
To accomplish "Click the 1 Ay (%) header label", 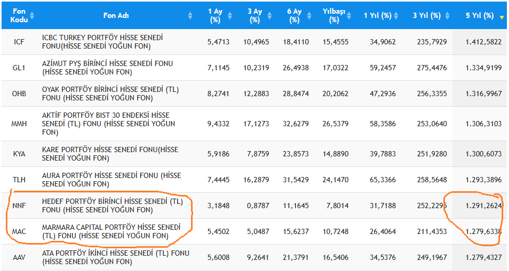I will (x=215, y=15).
